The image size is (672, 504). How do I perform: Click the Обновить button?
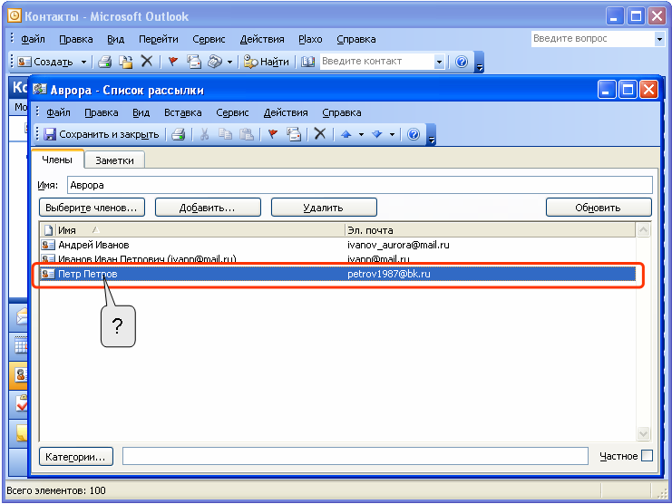click(599, 208)
